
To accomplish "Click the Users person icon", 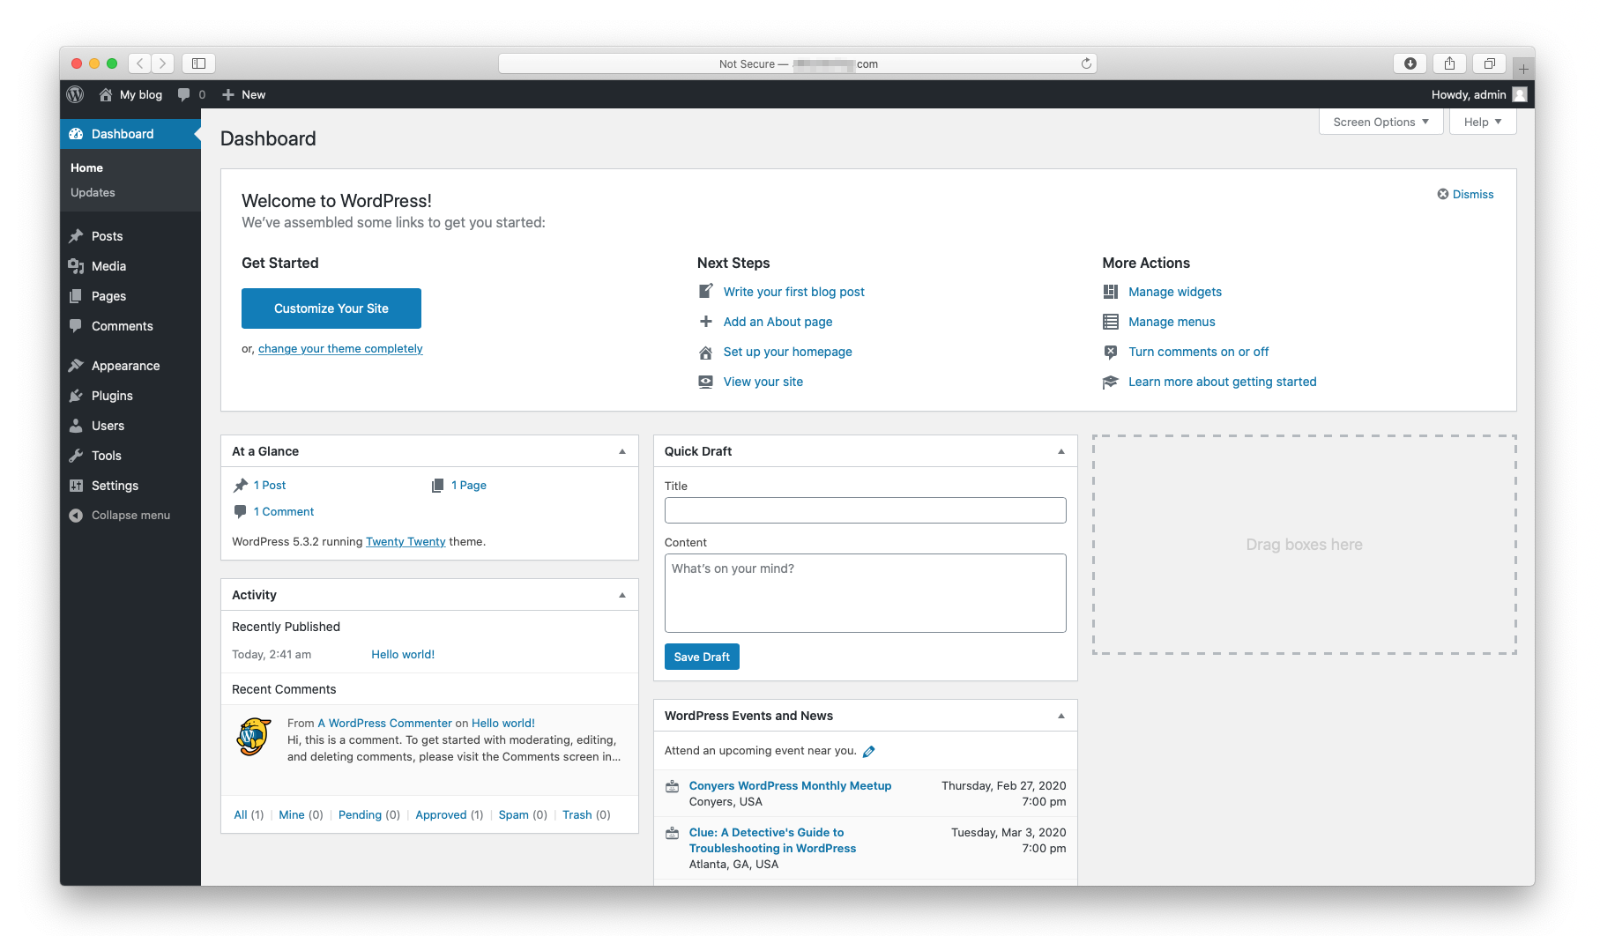I will click(77, 426).
